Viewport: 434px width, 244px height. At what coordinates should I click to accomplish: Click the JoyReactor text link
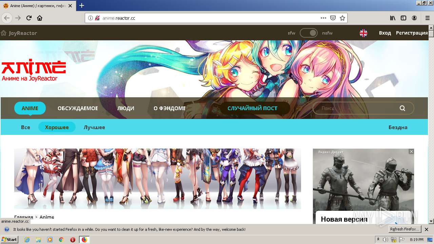tap(23, 33)
